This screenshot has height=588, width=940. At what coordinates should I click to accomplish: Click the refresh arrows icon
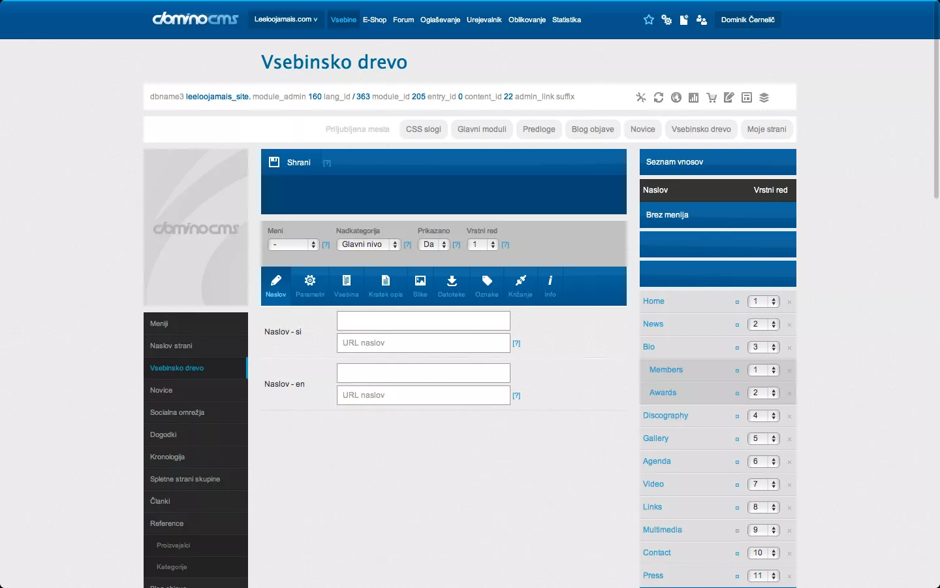pos(659,97)
